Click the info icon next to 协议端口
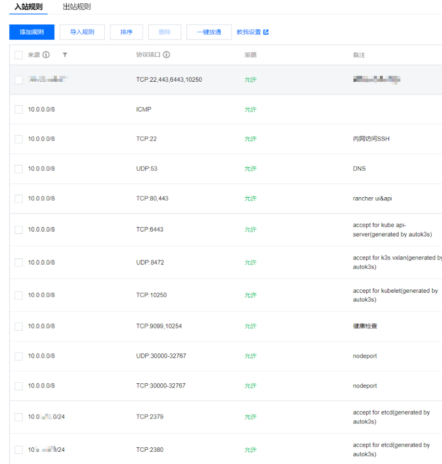Screen dimensions: 442x464 click(166, 55)
